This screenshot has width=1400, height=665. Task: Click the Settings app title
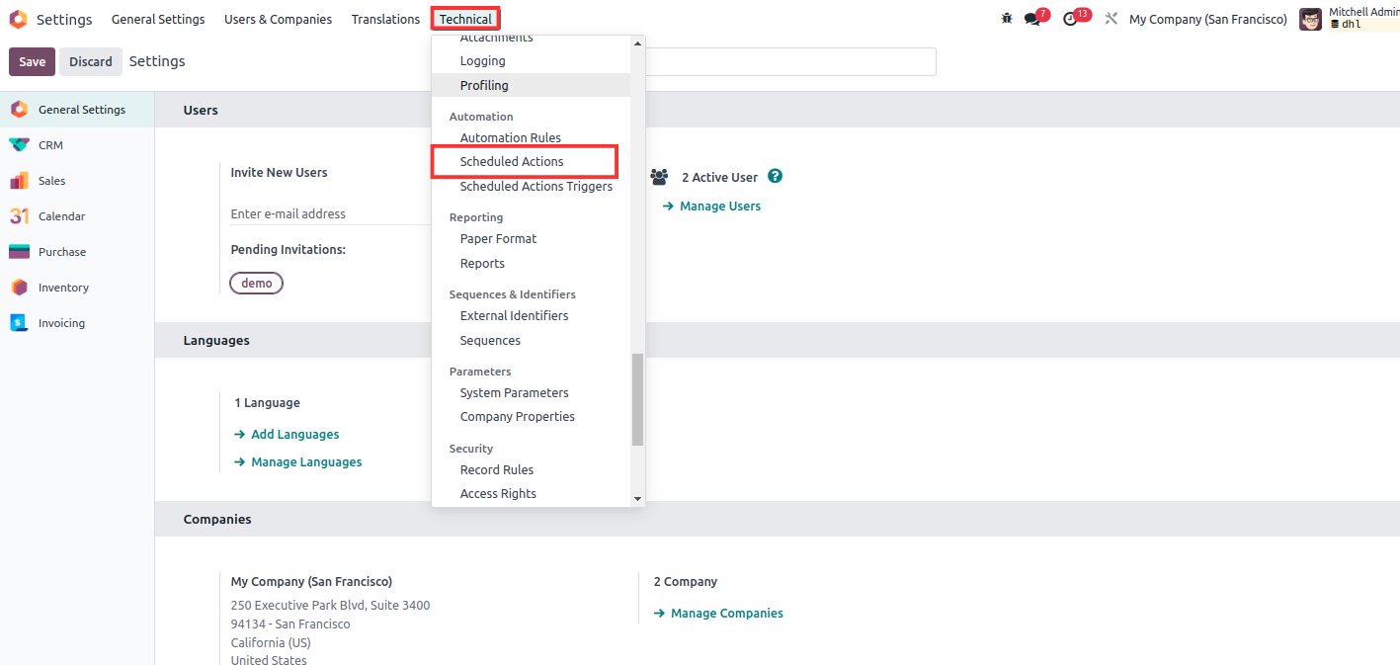coord(64,20)
